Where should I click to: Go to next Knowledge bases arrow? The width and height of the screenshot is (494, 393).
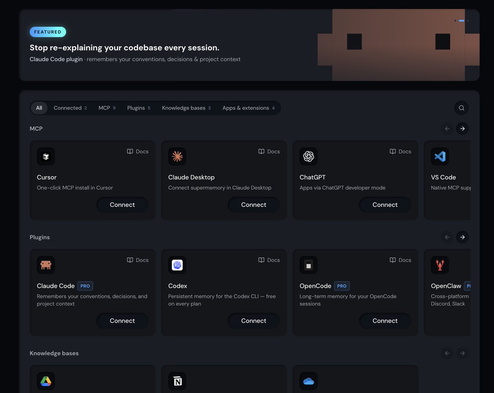(462, 353)
